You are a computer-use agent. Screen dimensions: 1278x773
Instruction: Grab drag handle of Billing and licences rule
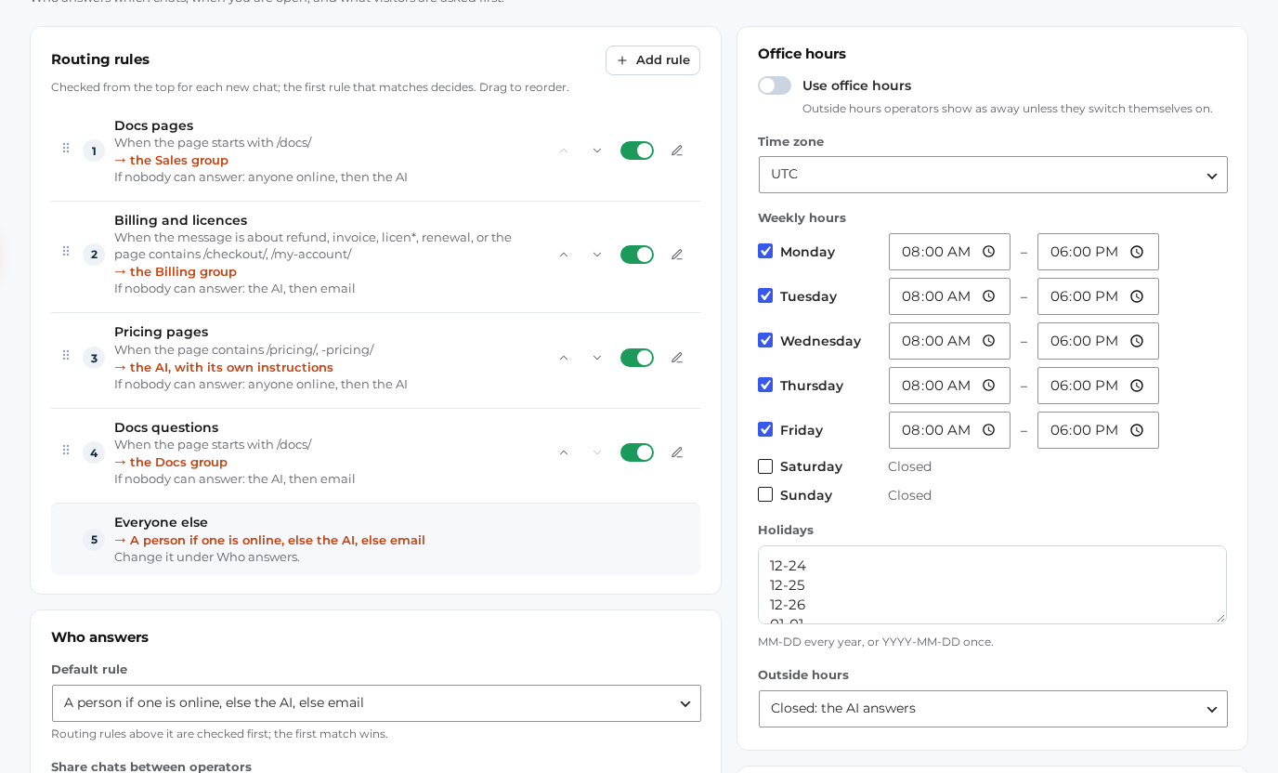pyautogui.click(x=66, y=252)
